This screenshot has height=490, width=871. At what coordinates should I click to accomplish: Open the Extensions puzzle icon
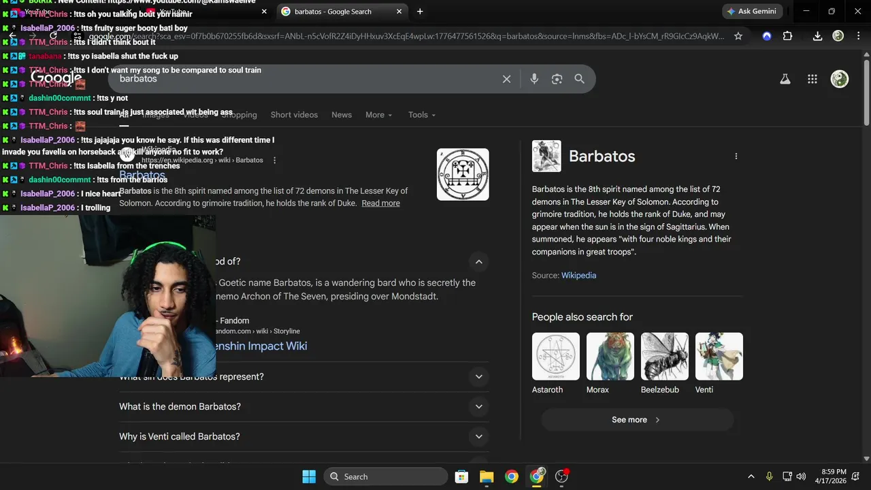pos(787,36)
